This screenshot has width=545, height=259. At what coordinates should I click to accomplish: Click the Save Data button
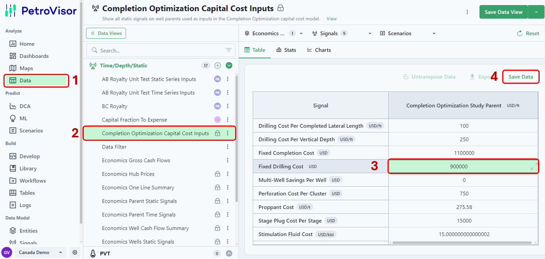(521, 77)
